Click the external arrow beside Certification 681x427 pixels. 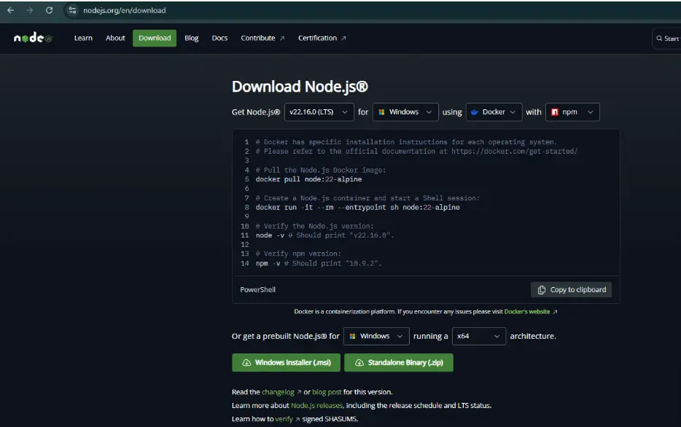tap(343, 38)
